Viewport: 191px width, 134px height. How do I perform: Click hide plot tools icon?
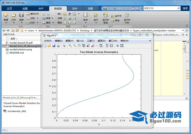[118, 46]
